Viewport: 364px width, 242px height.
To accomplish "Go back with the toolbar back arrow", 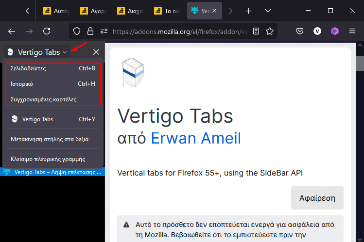I will pos(12,31).
